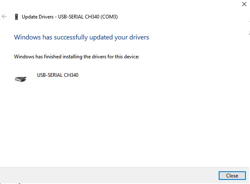Click the gray footer bar left of Close

coord(109,175)
